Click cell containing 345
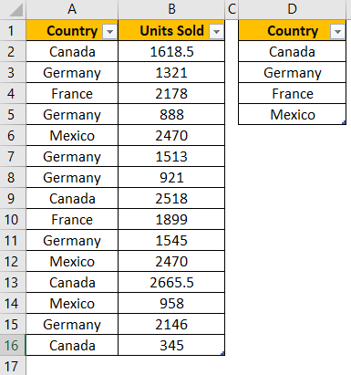The image size is (351, 375). coord(171,345)
